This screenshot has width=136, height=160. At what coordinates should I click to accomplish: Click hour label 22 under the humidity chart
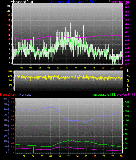click(113, 156)
